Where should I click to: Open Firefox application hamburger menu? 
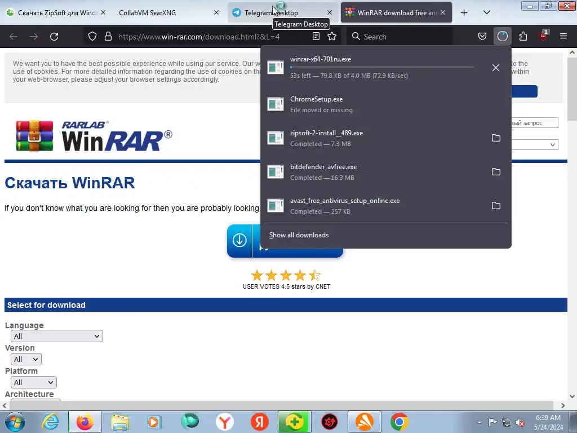click(x=563, y=37)
